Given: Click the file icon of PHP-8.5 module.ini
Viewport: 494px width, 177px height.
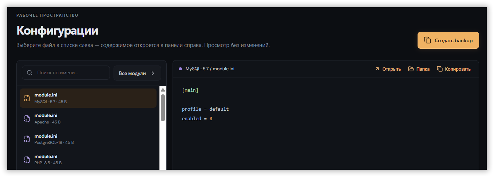Looking at the screenshot, I should pyautogui.click(x=27, y=159).
